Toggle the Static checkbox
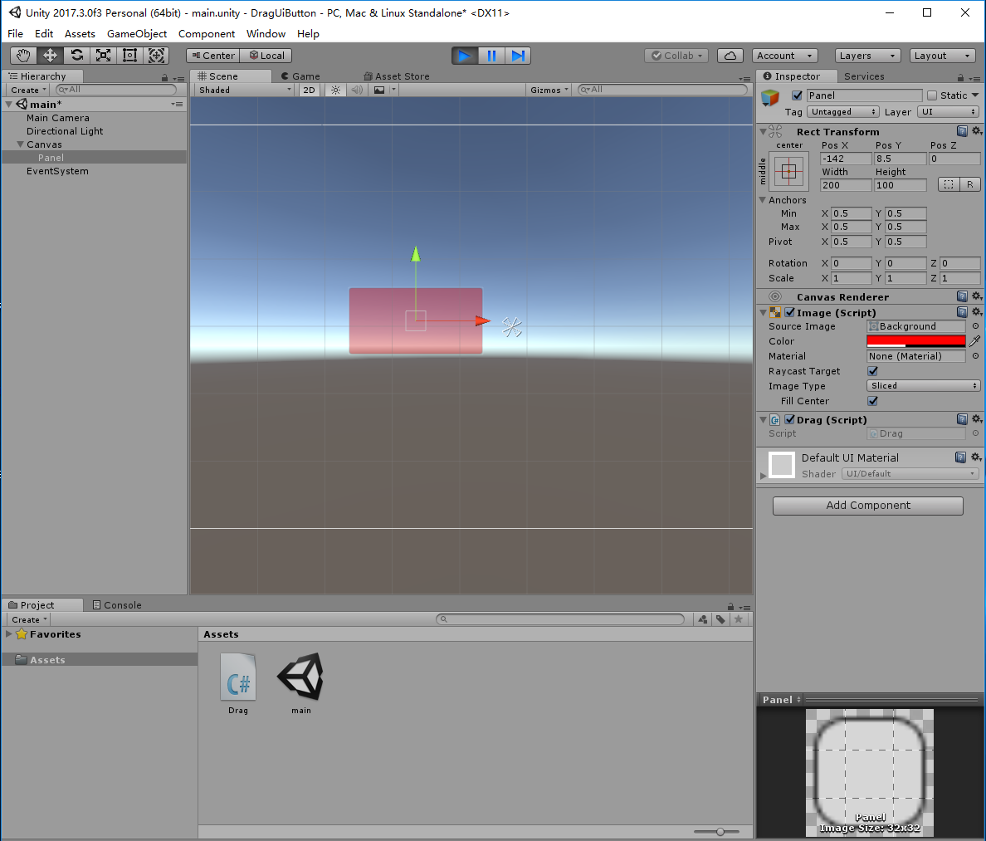The width and height of the screenshot is (986, 841). click(x=932, y=95)
